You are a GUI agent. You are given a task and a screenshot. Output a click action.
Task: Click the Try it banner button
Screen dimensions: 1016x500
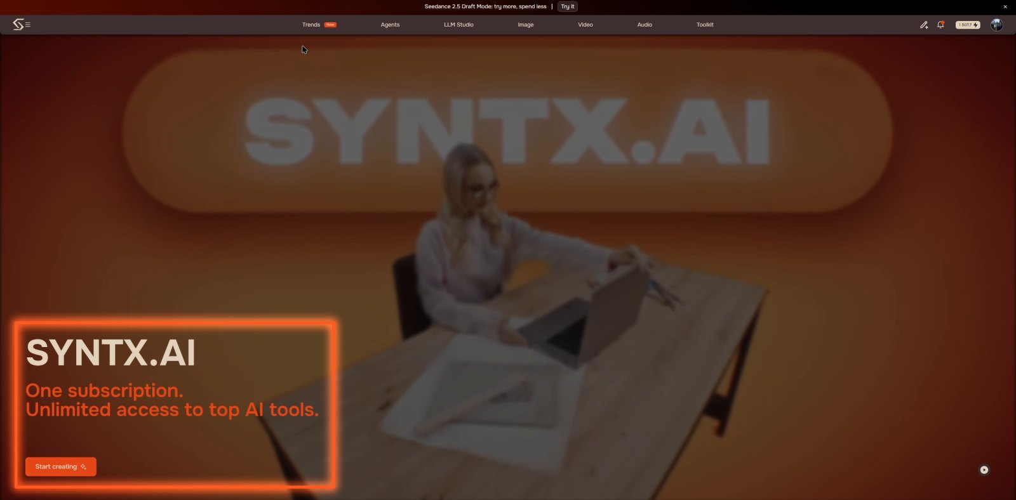point(568,7)
